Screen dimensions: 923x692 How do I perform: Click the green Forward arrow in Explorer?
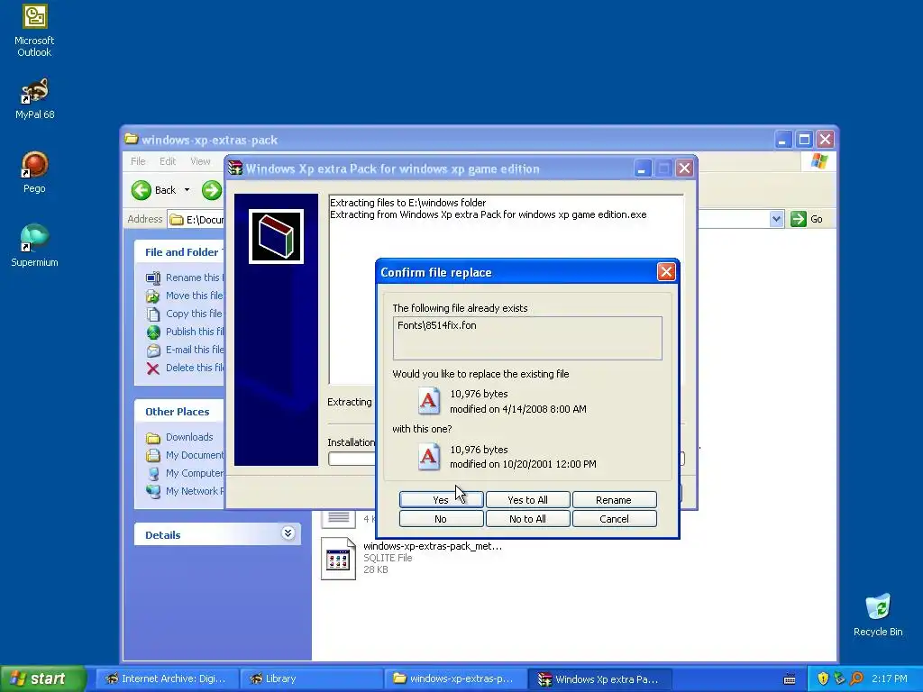[x=211, y=190]
